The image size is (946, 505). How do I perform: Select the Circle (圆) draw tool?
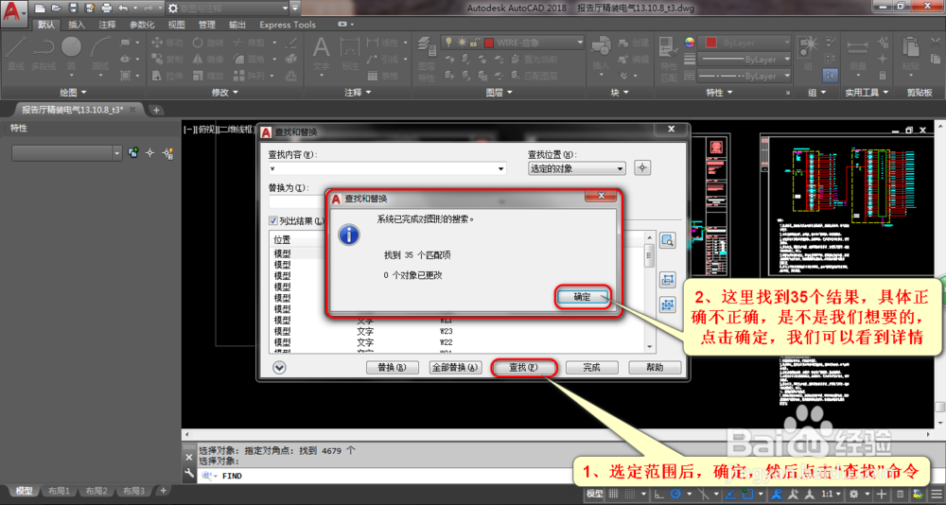pyautogui.click(x=71, y=53)
